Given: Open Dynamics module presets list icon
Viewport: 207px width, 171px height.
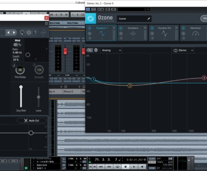Looking at the screenshot, I should pyautogui.click(x=121, y=38).
